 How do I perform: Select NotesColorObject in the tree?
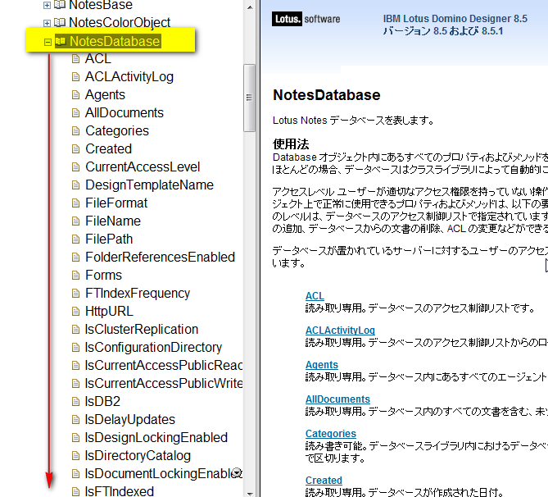120,23
